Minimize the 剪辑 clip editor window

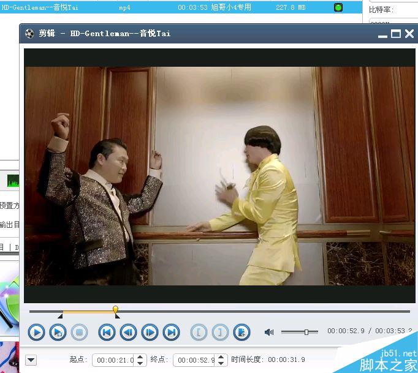382,36
